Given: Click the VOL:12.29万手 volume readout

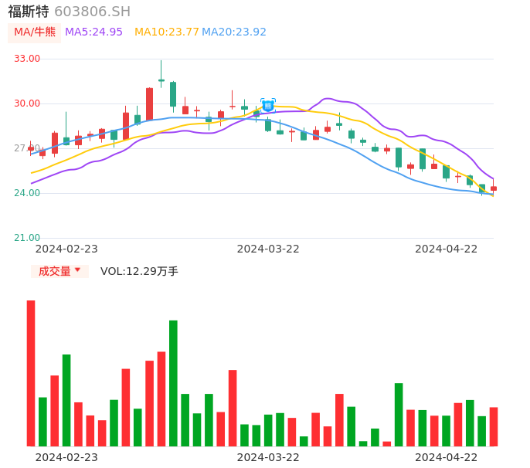Looking at the screenshot, I should click(x=139, y=271).
